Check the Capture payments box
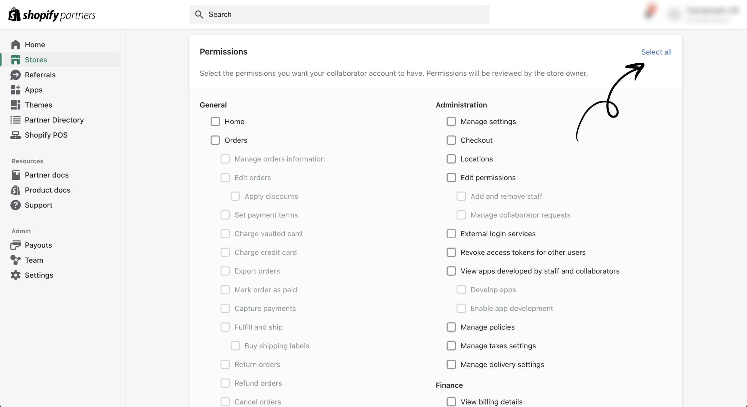 click(x=225, y=309)
